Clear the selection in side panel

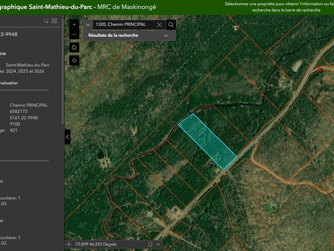(x=46, y=21)
